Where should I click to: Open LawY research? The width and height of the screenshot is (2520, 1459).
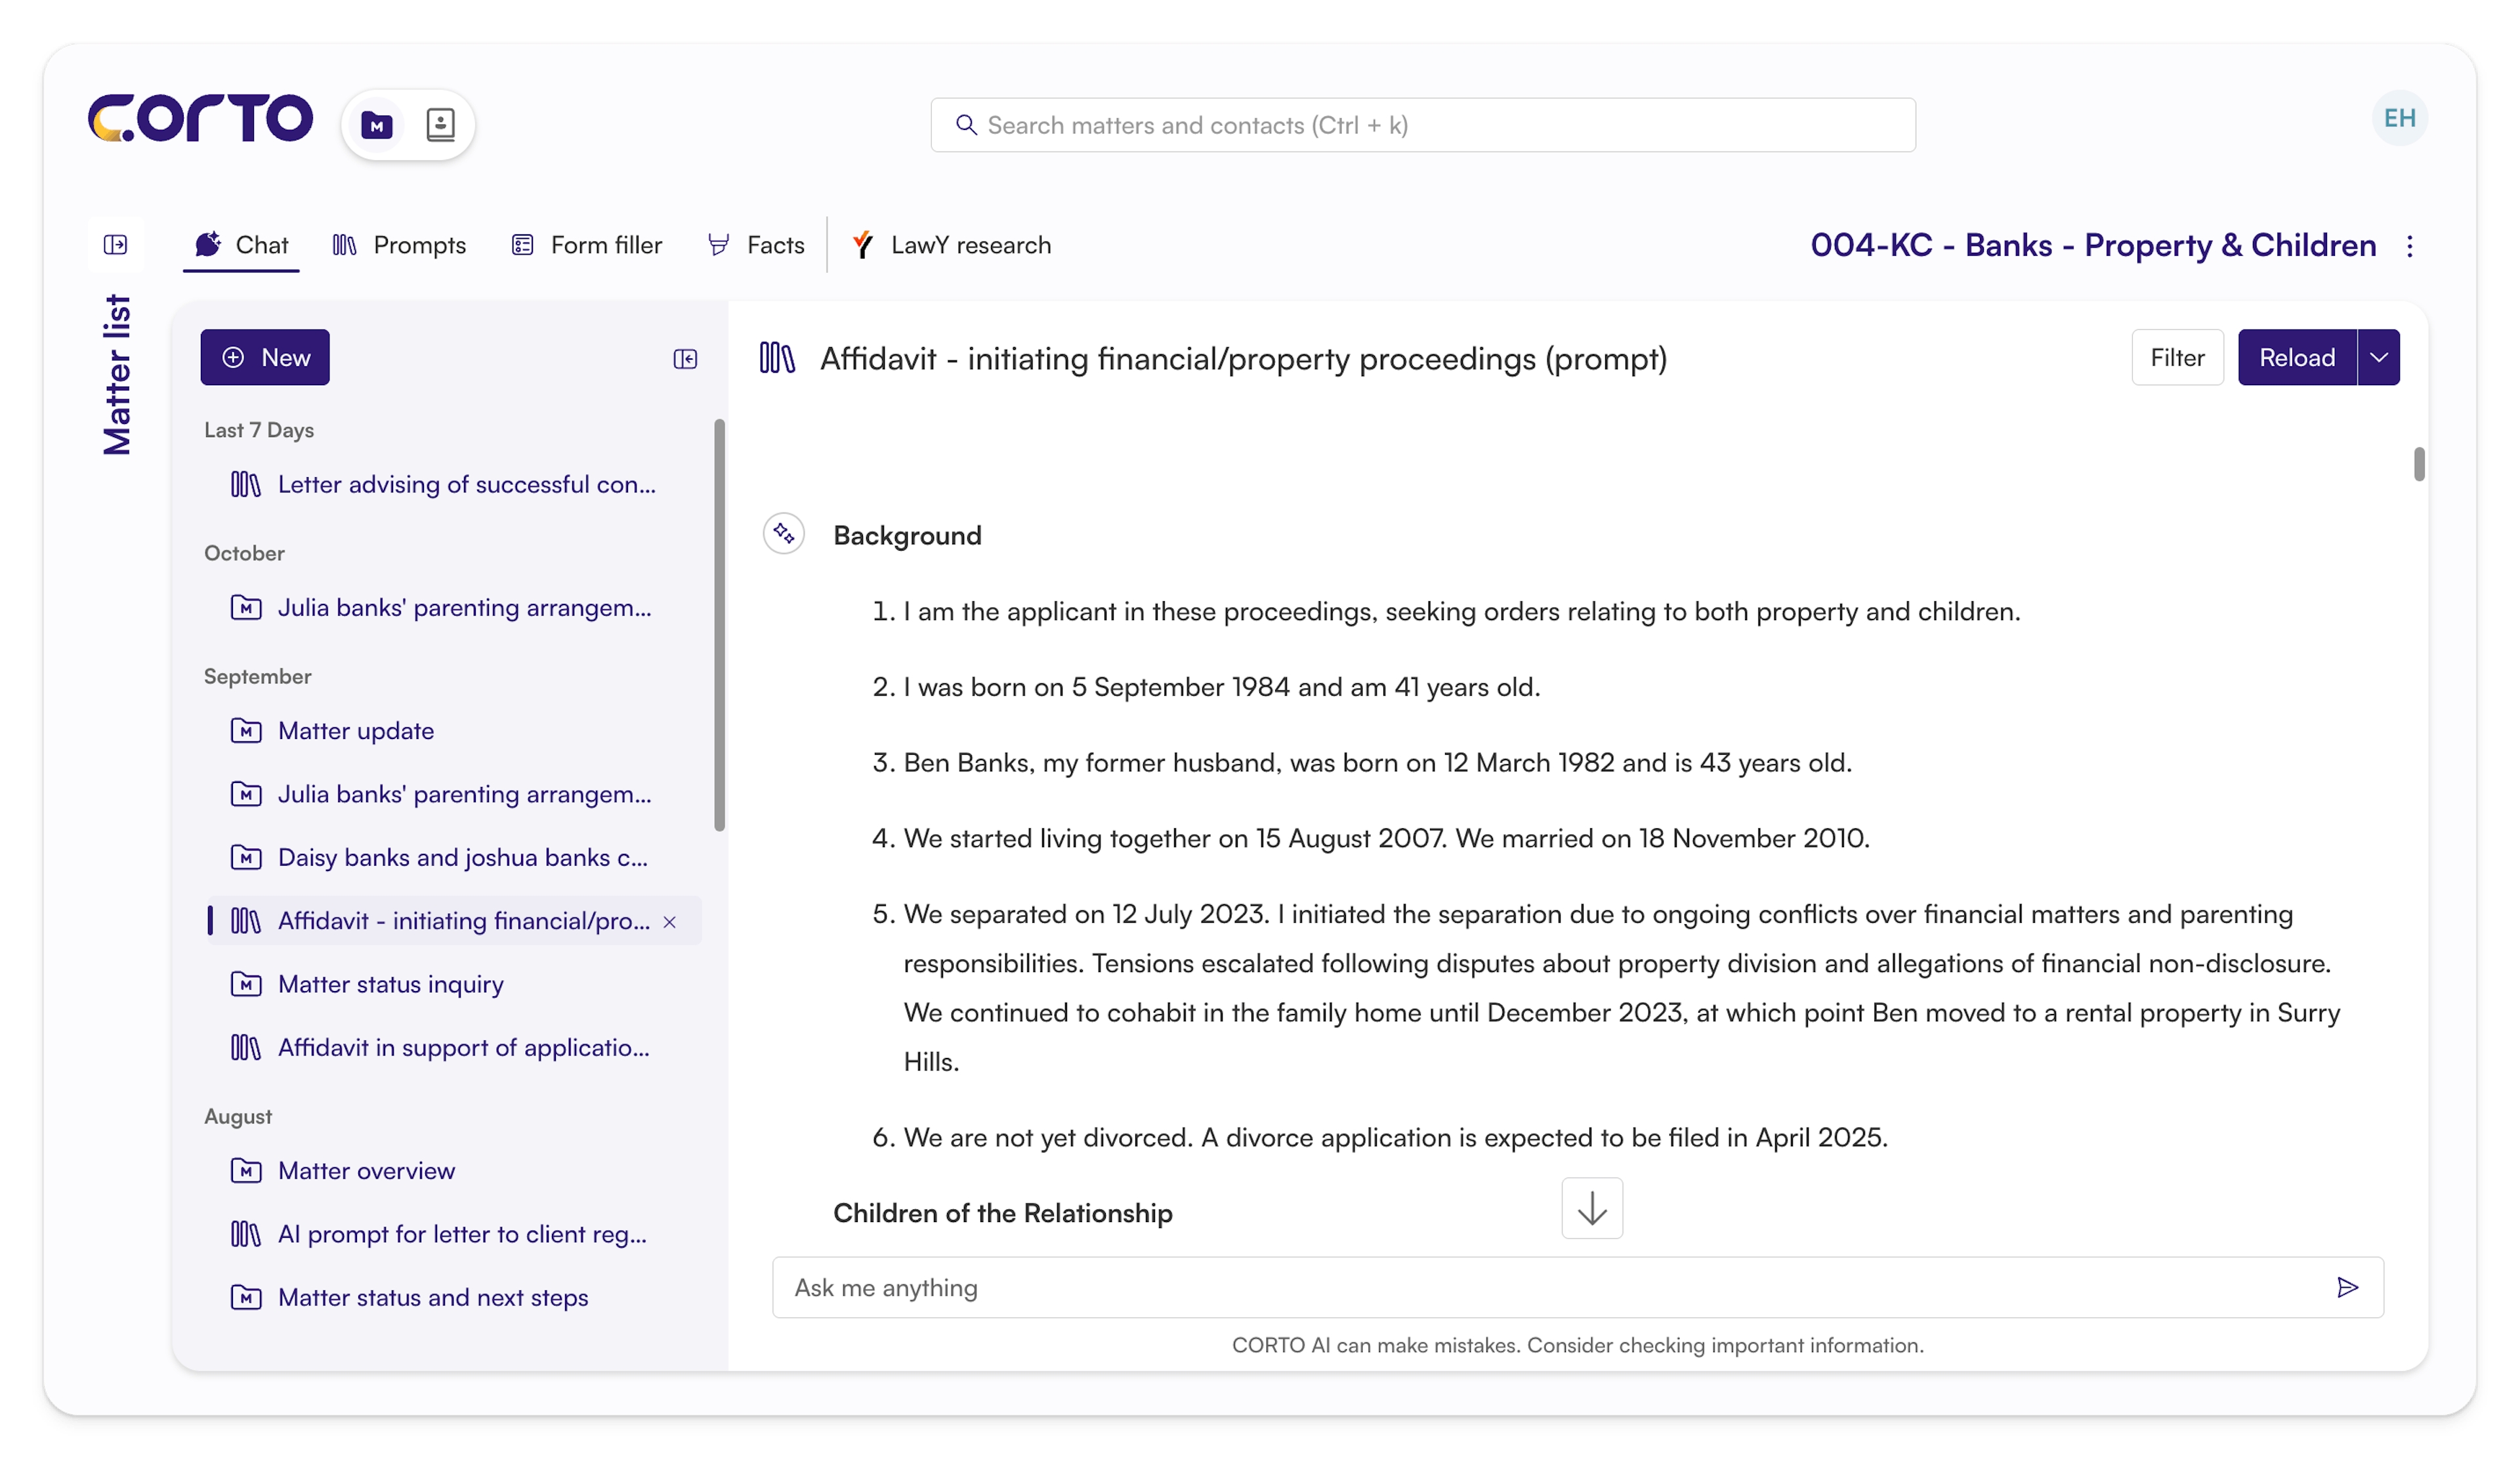pyautogui.click(x=951, y=245)
